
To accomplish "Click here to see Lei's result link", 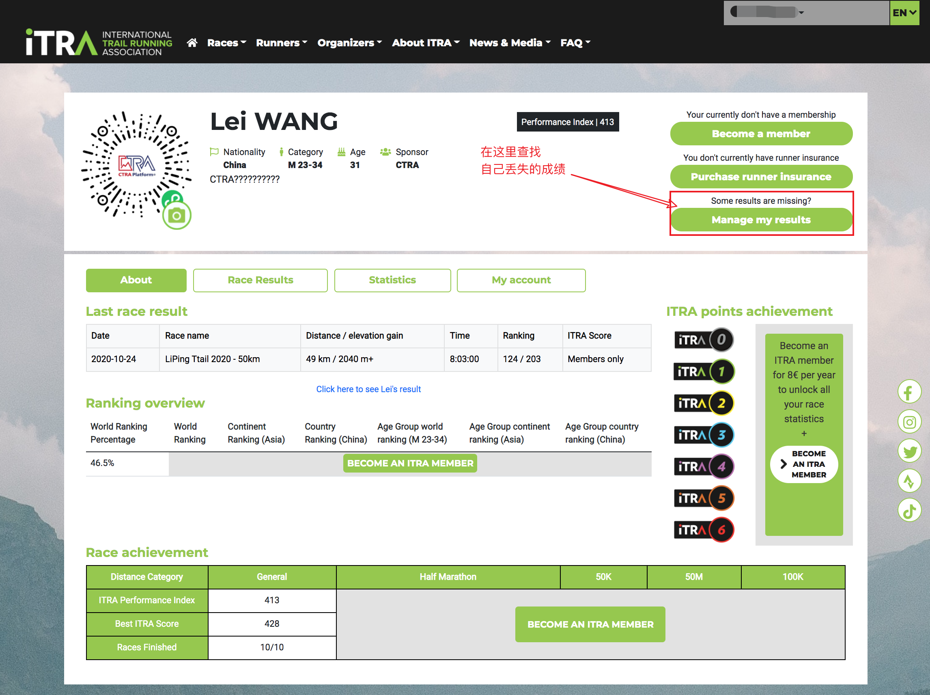I will click(x=368, y=389).
